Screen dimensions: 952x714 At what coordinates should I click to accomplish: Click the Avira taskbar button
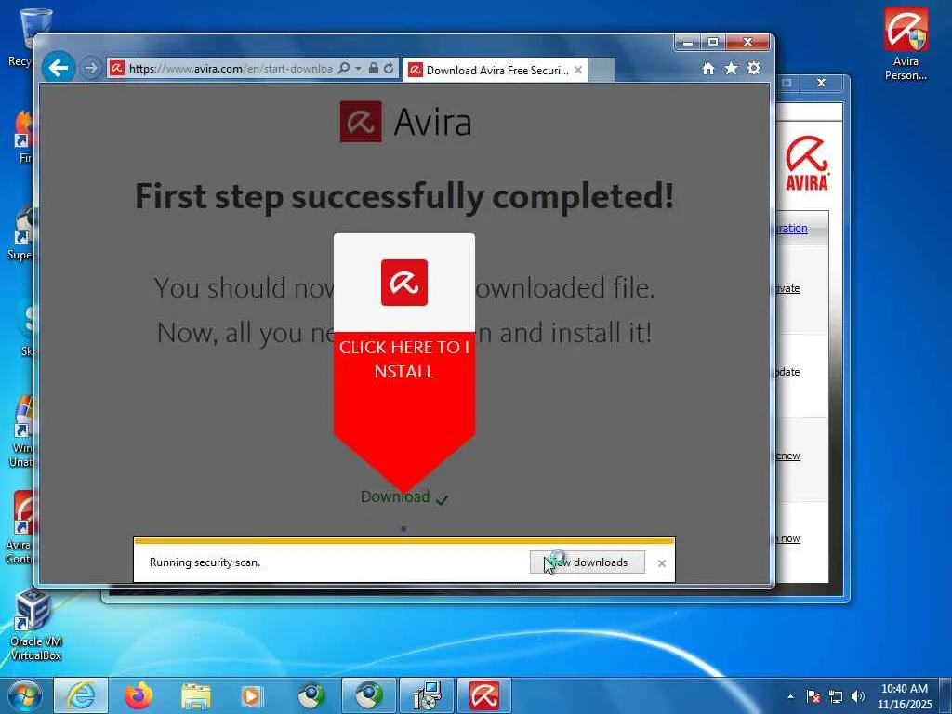coord(483,695)
